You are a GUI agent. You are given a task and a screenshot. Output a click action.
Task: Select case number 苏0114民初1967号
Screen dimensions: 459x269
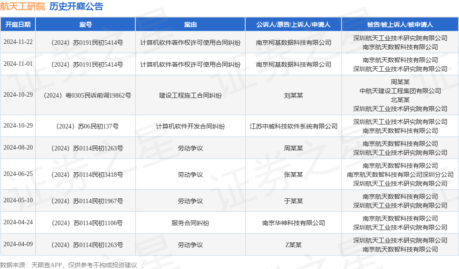(87, 201)
